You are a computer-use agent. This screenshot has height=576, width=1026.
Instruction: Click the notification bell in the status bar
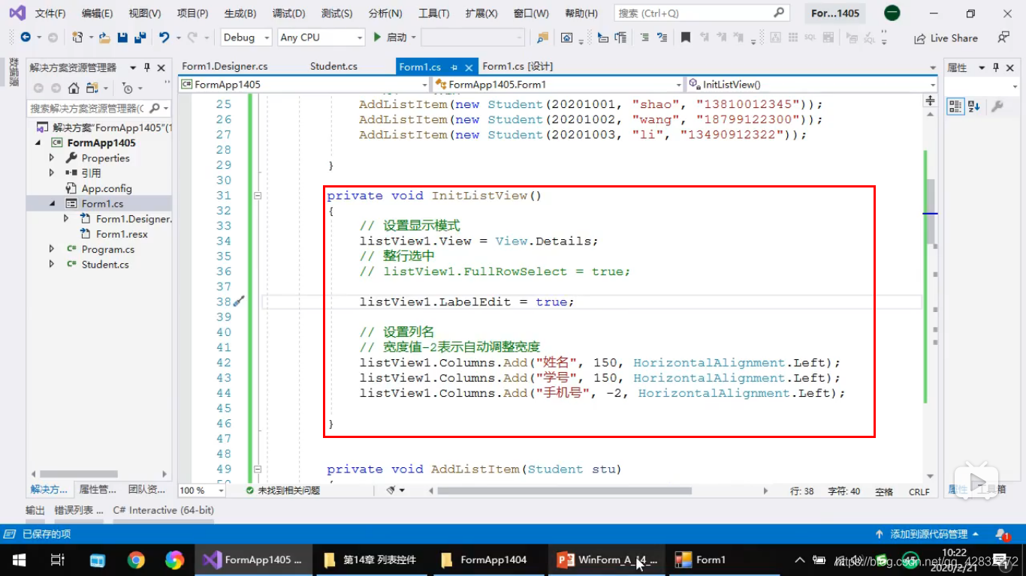(x=1002, y=535)
